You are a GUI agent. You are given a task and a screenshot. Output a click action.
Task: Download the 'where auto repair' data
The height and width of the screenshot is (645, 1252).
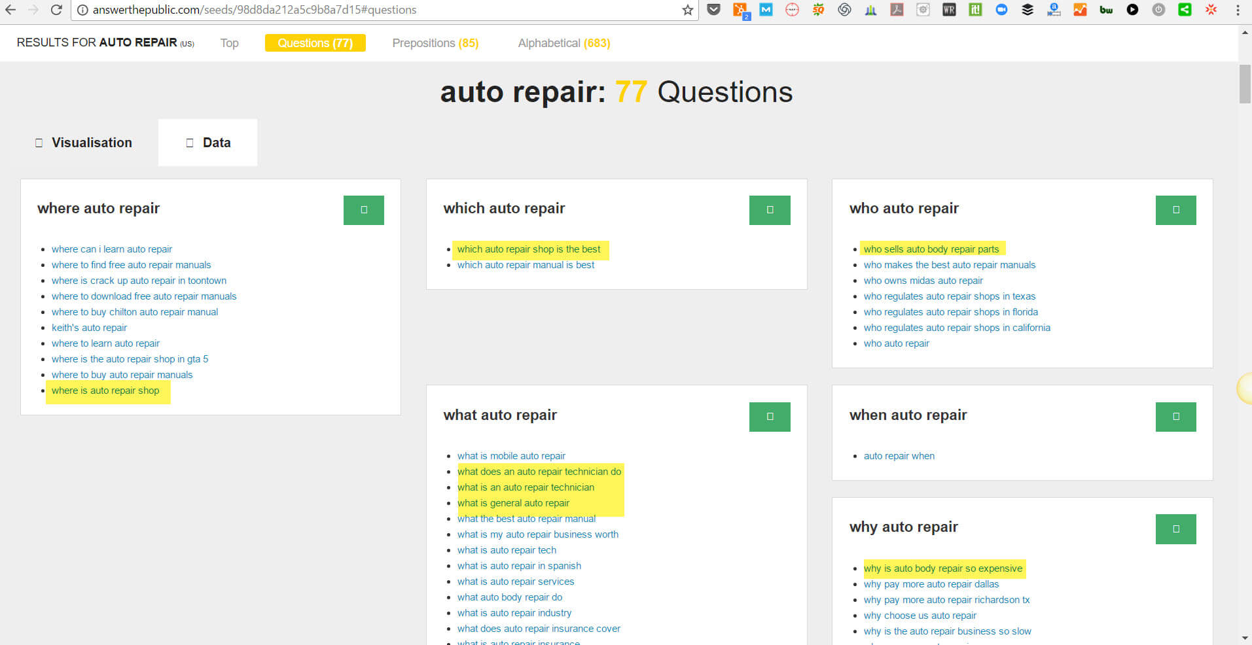pyautogui.click(x=363, y=210)
